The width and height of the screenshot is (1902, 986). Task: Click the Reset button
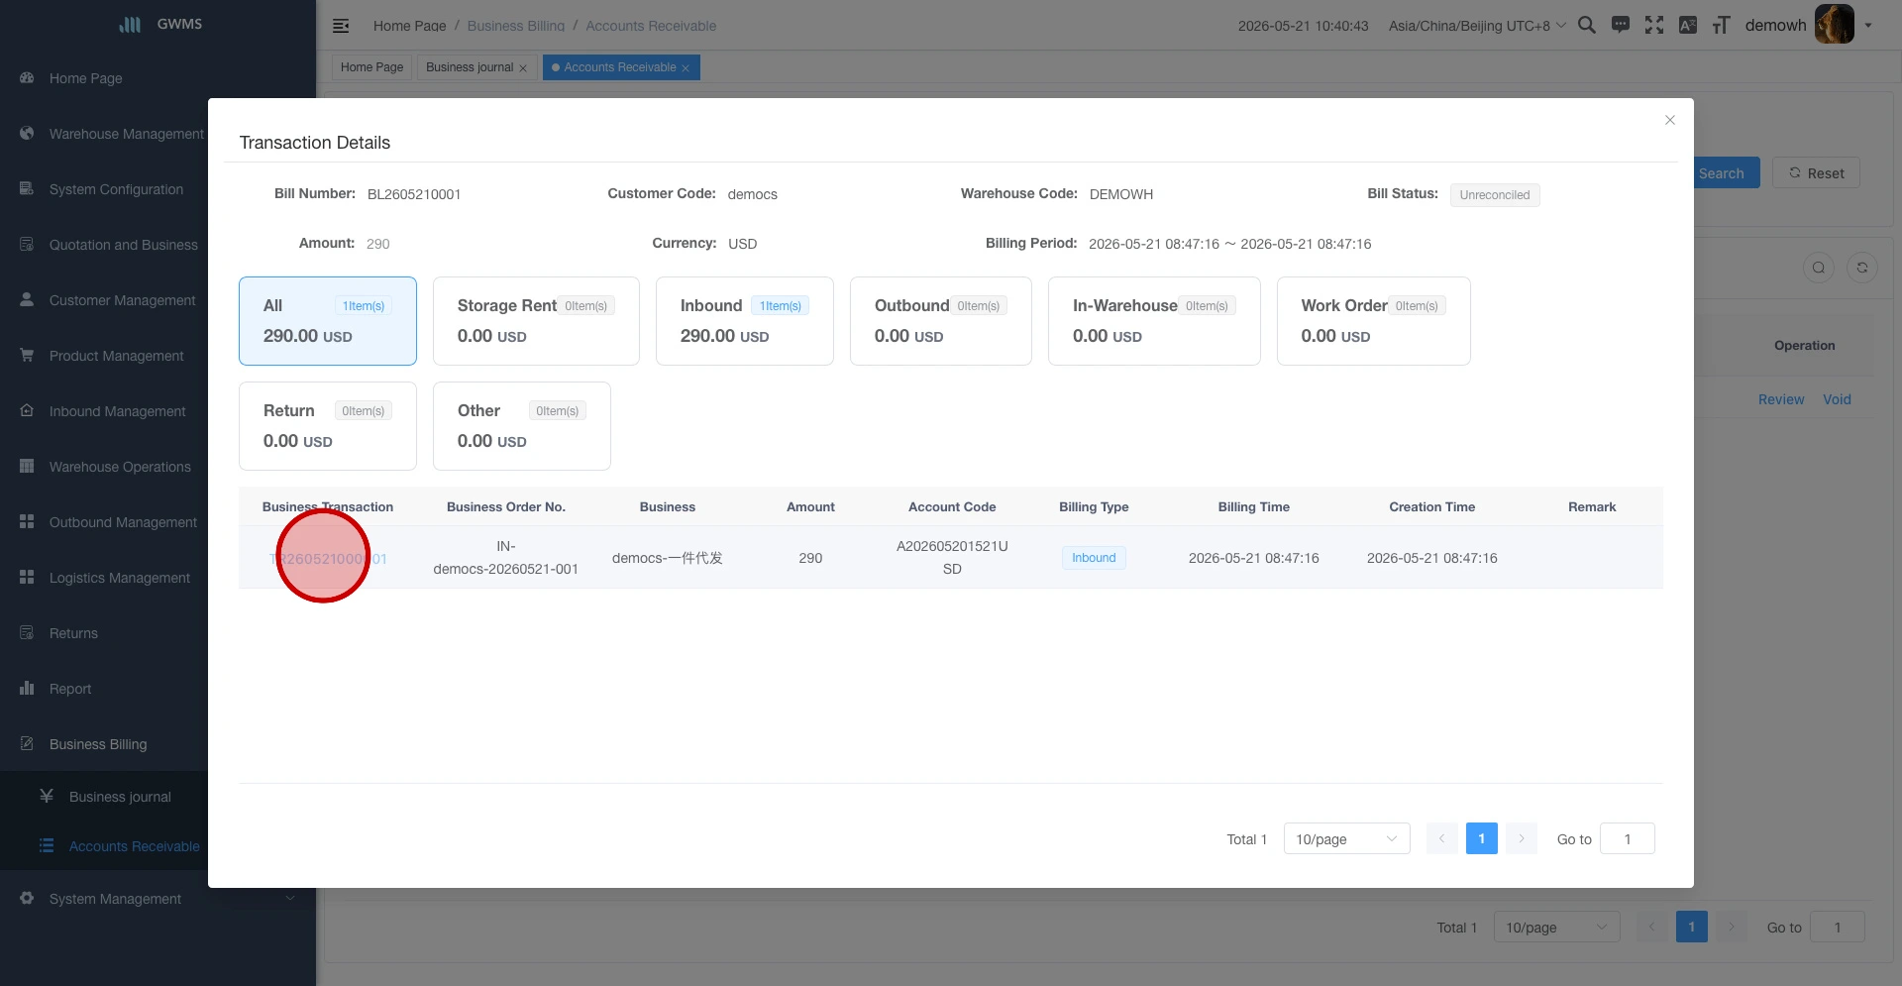[x=1816, y=173]
